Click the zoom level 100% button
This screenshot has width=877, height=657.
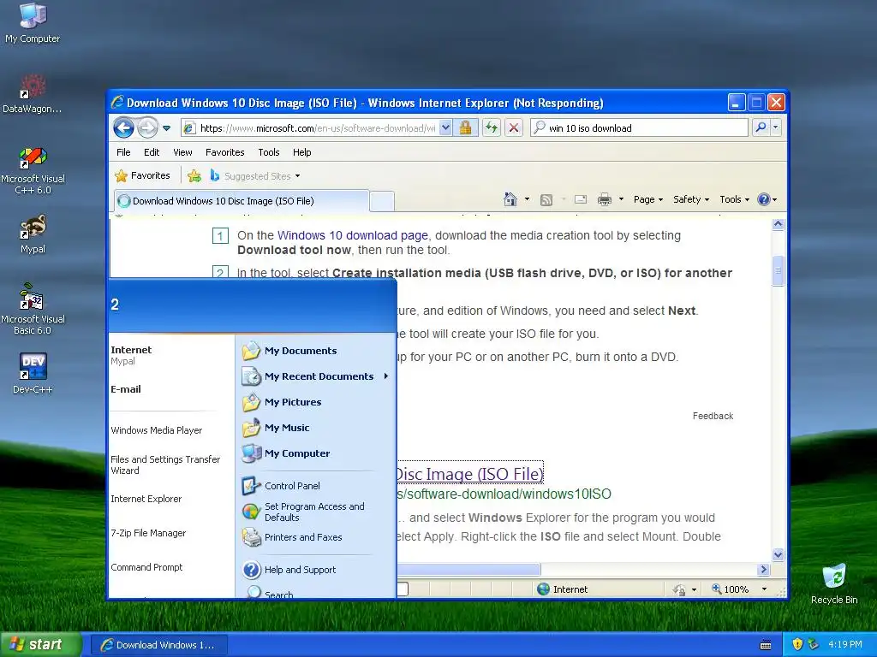coord(730,589)
